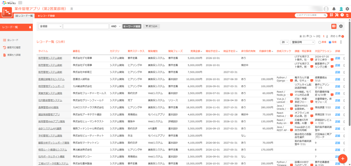Click the orange app logo icon

7,12
